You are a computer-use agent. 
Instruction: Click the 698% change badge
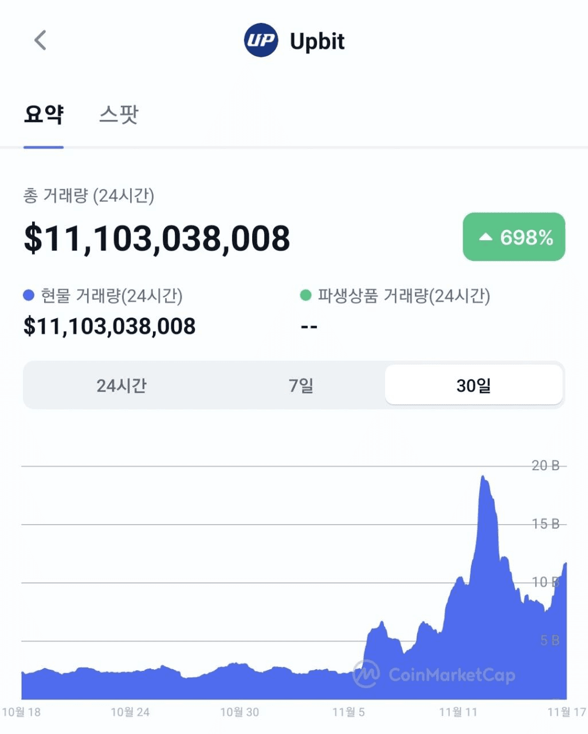click(514, 237)
